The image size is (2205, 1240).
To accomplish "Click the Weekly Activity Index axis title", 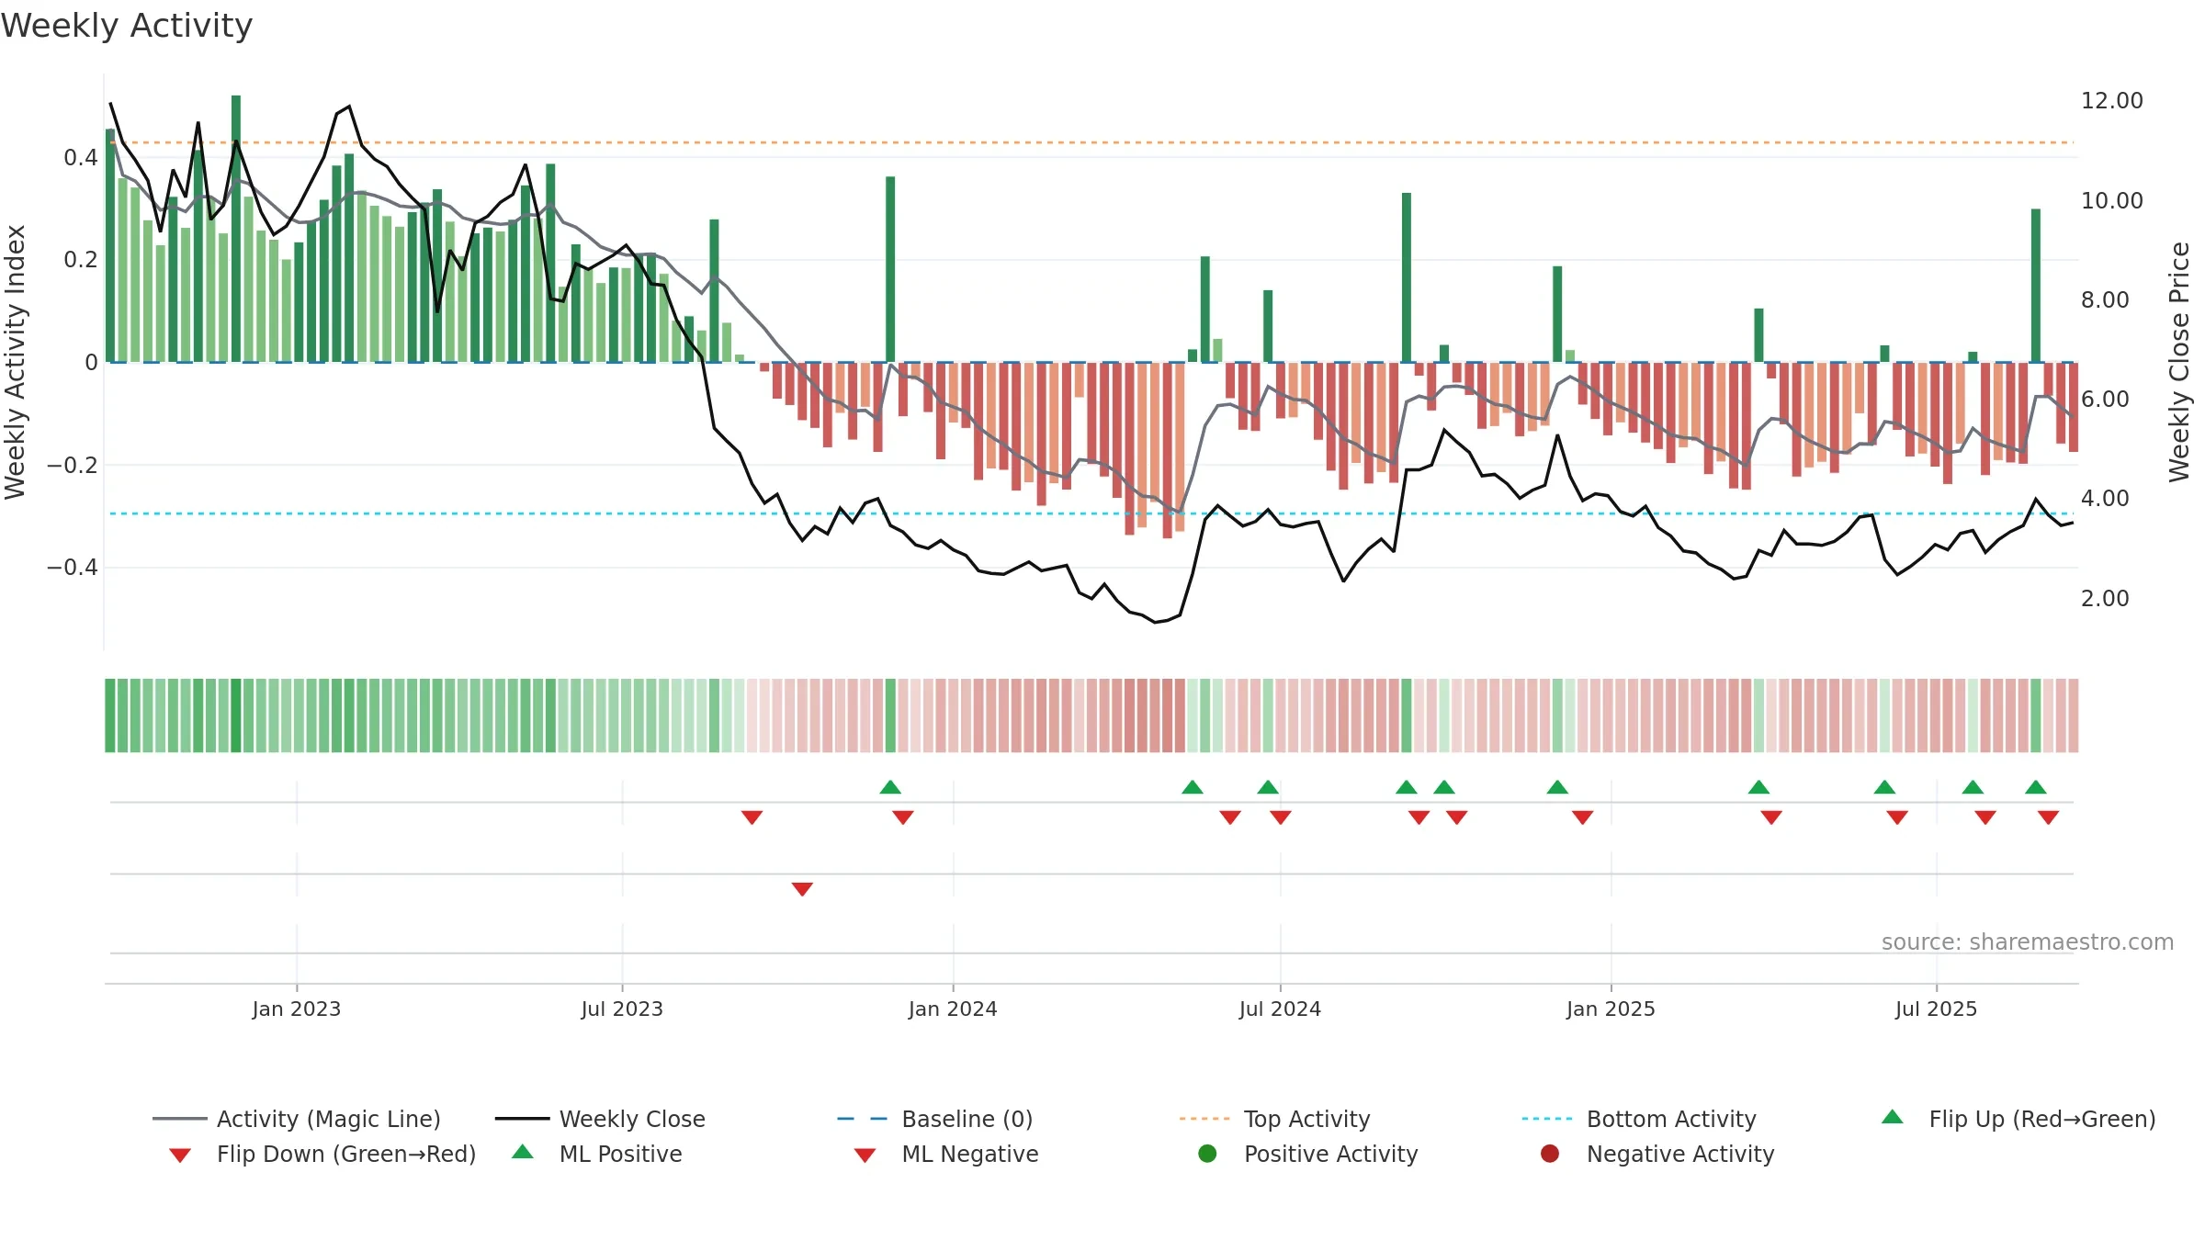I will 15,362.
